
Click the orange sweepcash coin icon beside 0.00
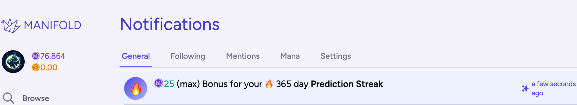coord(36,67)
